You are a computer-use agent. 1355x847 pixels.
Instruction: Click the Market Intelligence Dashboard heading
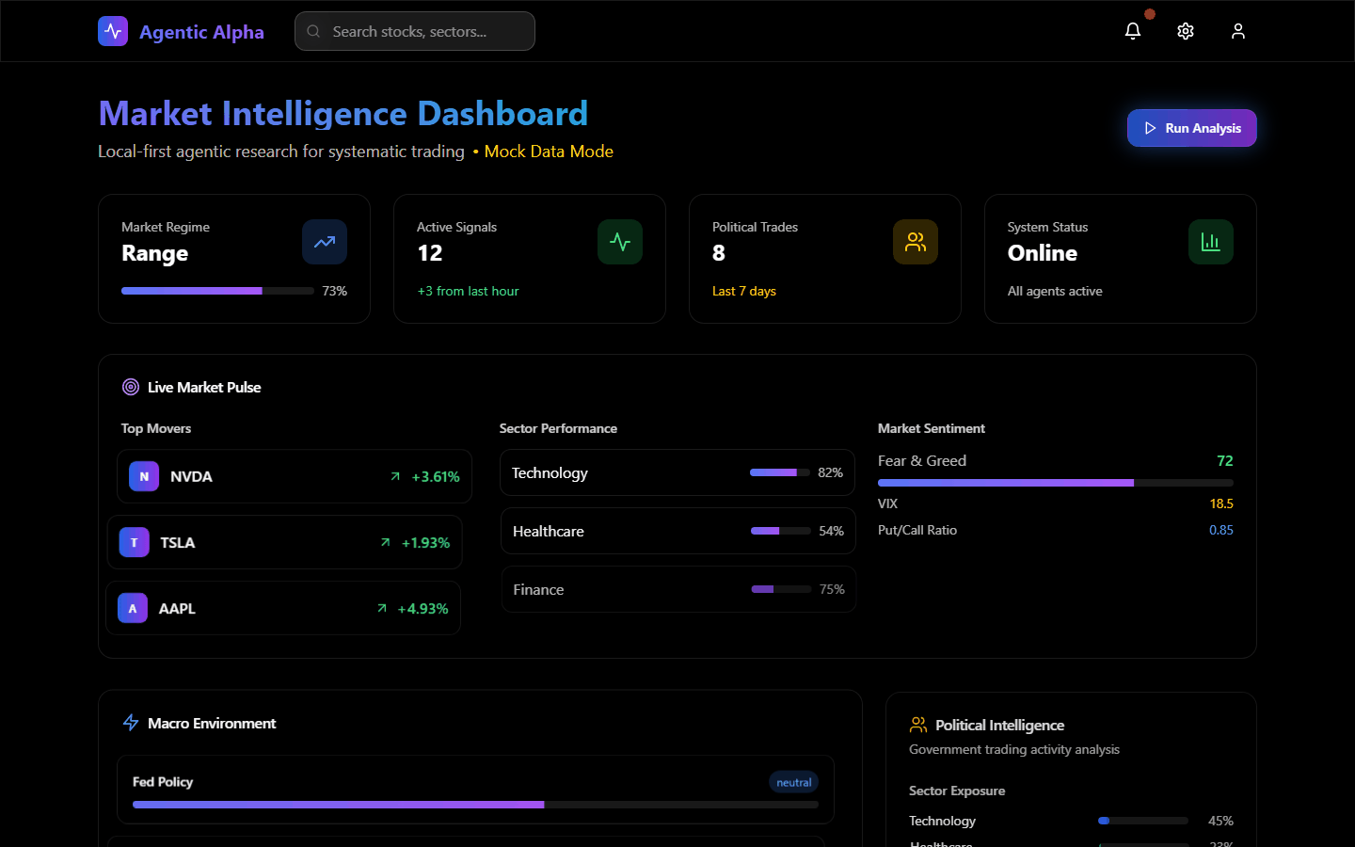point(343,113)
